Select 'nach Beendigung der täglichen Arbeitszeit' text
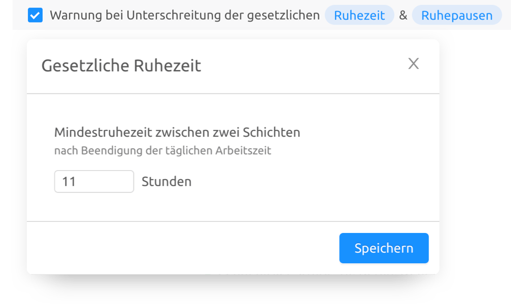511x304 pixels. point(162,150)
